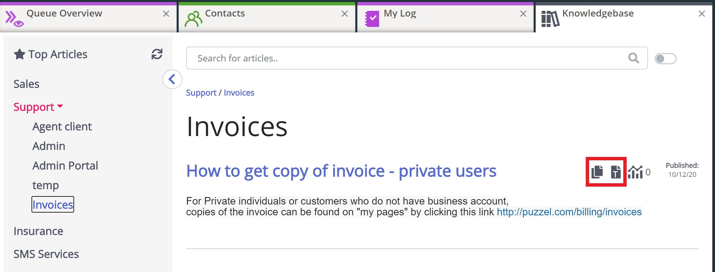Close the Contacts tab
The image size is (715, 272).
pos(344,14)
